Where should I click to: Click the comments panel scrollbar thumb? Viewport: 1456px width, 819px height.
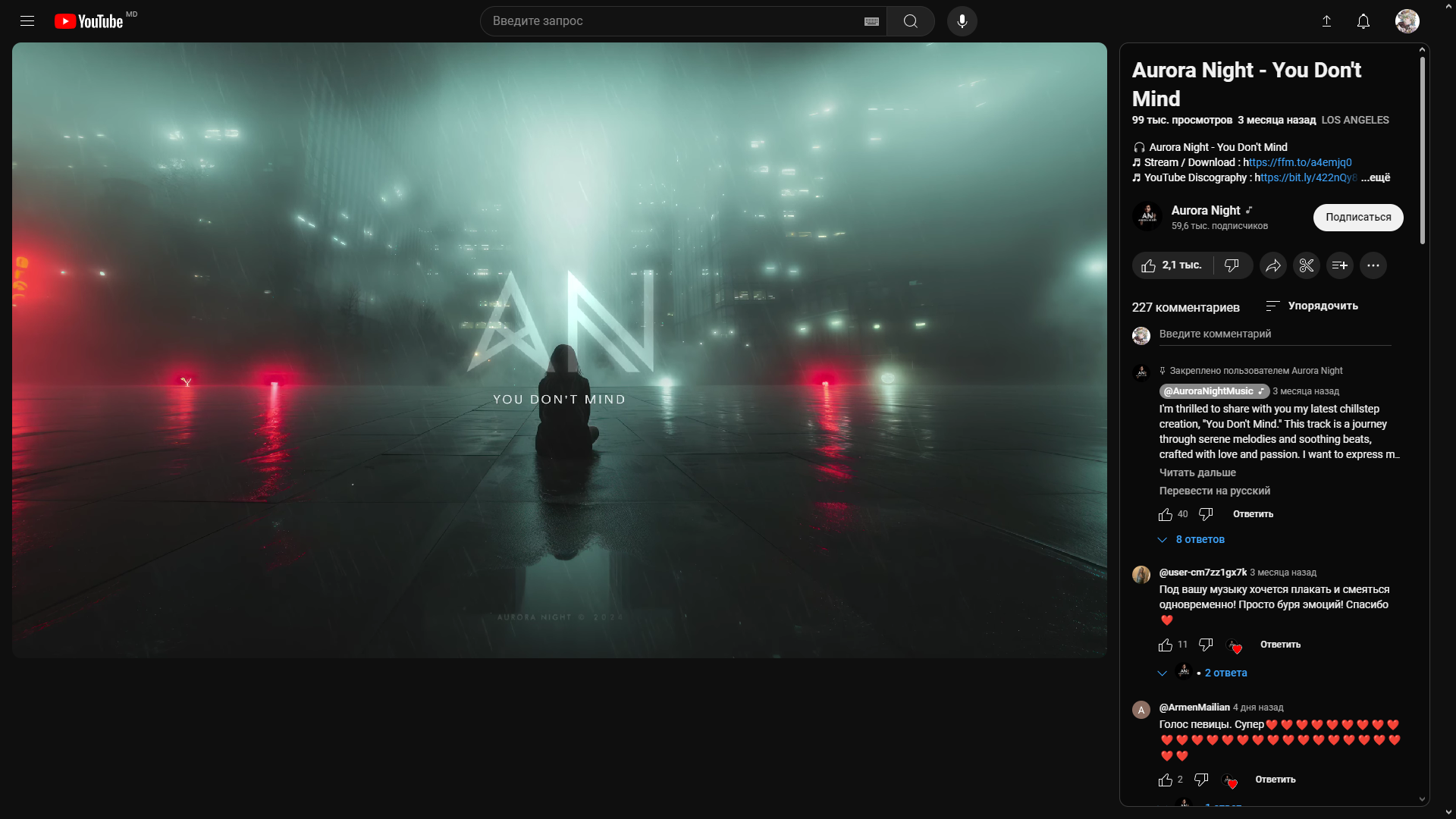point(1423,150)
